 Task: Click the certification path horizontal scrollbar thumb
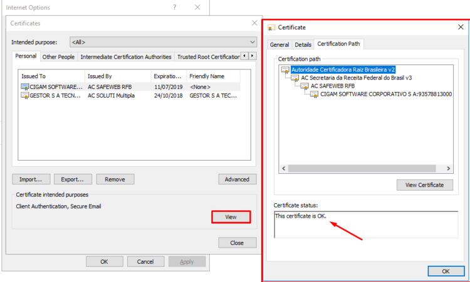click(362, 168)
